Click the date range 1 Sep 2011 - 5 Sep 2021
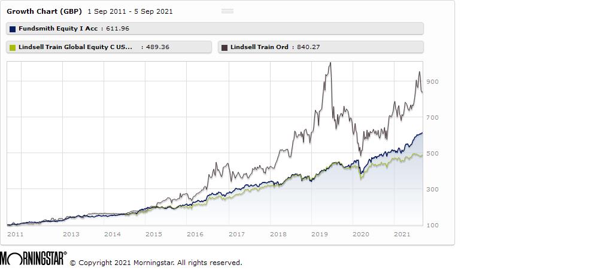The width and height of the screenshot is (613, 277). click(130, 11)
